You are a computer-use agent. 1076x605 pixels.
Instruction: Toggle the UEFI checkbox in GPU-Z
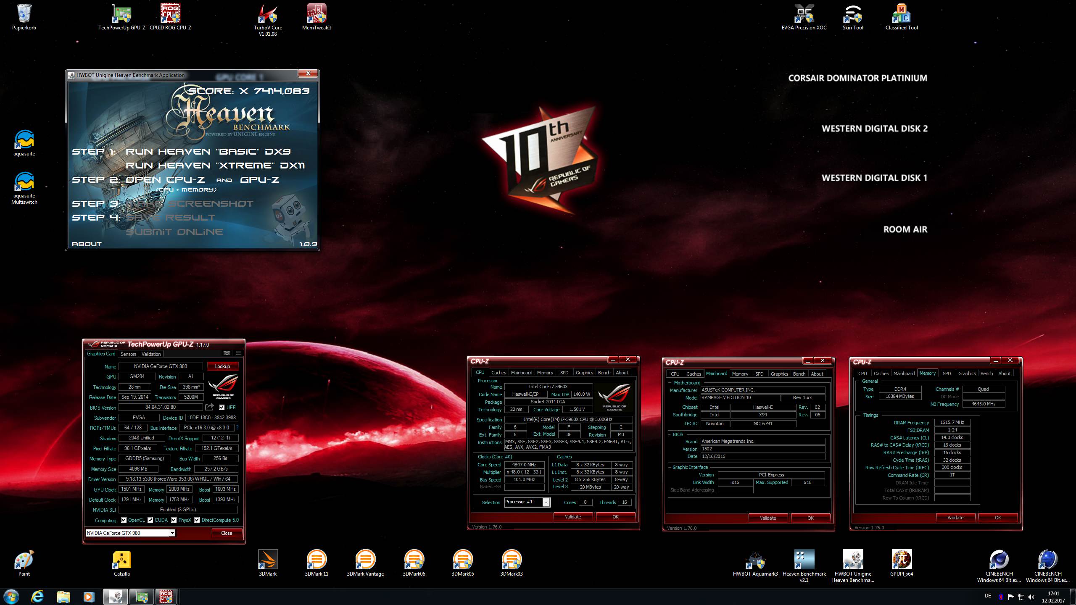click(222, 408)
